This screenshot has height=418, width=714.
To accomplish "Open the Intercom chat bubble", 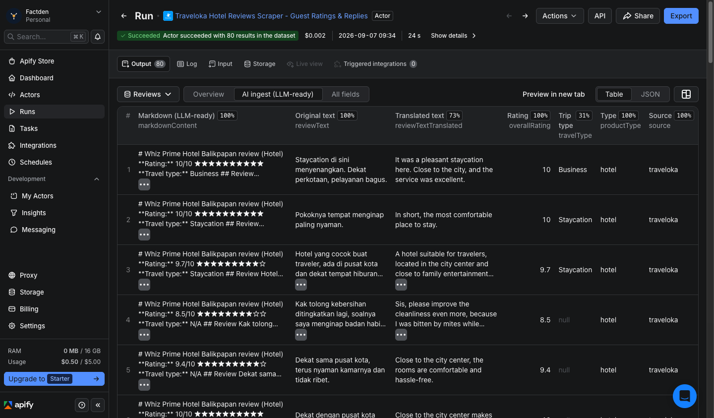I will click(685, 396).
